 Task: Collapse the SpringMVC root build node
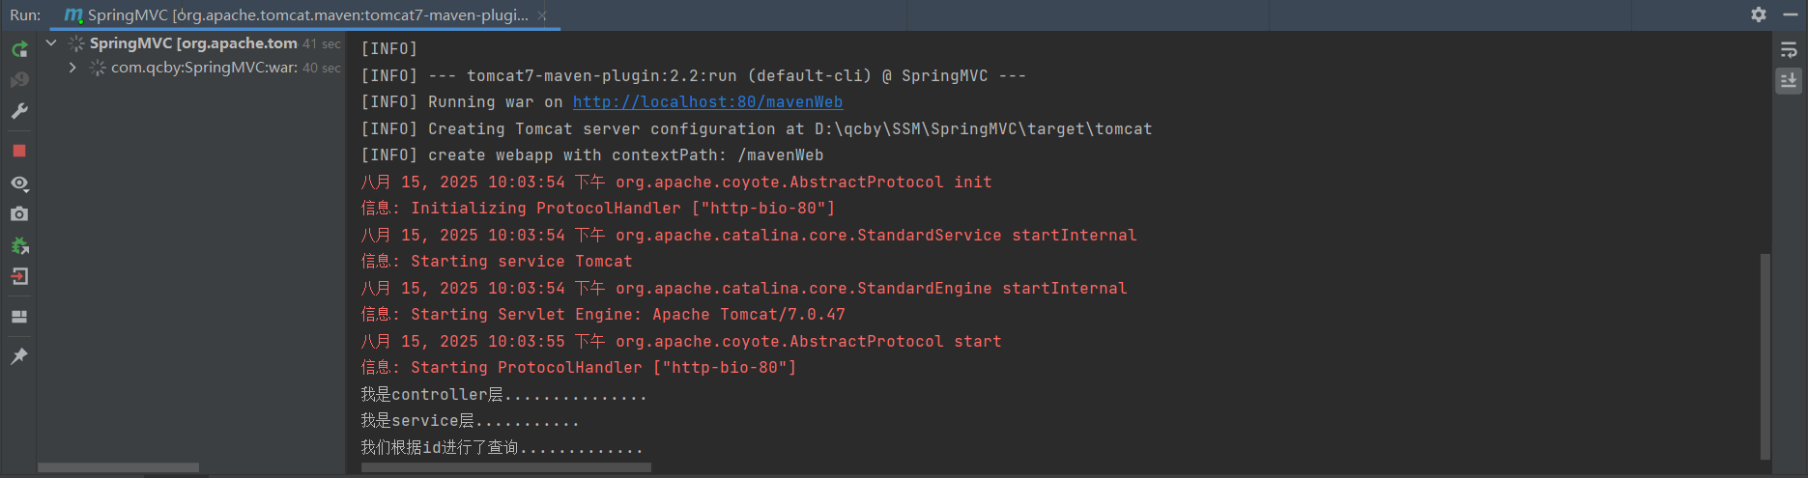pyautogui.click(x=51, y=42)
